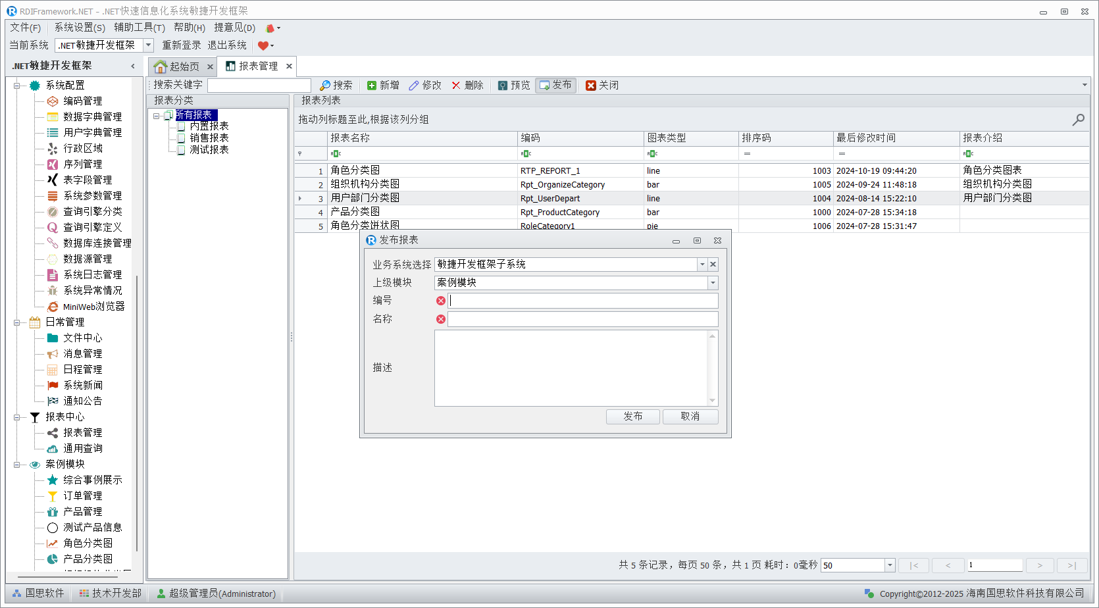Click the 描述 box scrollbar down arrow

[712, 401]
